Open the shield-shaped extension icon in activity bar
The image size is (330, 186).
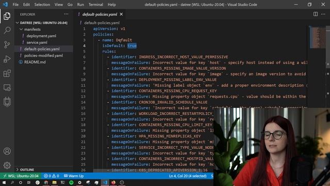[x=7, y=102]
